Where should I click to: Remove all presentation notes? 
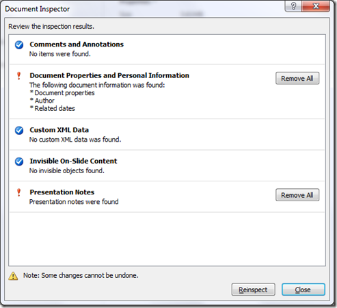click(297, 195)
